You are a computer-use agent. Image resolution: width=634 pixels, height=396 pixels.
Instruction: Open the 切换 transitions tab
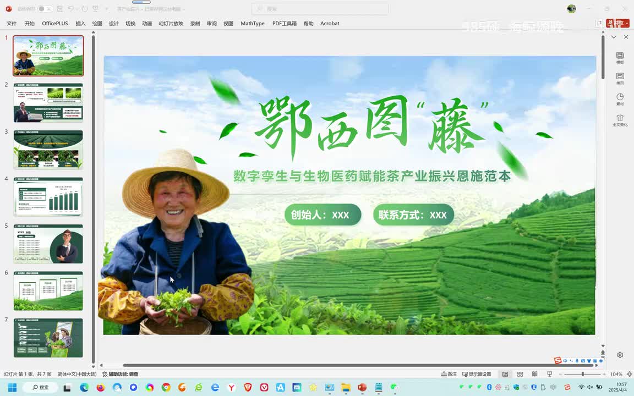tap(130, 24)
